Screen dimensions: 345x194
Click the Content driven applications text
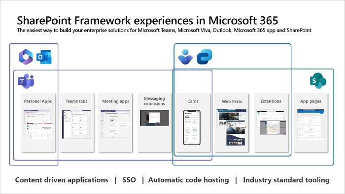(62, 180)
